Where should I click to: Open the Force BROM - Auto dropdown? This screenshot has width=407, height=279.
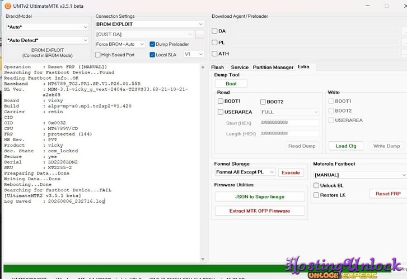pyautogui.click(x=120, y=44)
